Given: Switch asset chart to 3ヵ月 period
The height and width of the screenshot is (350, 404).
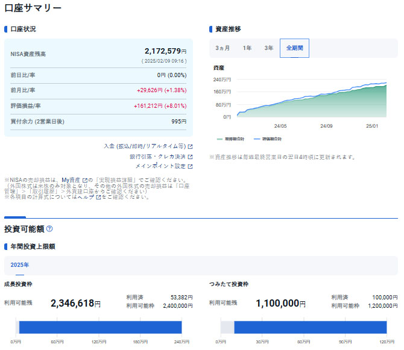Looking at the screenshot, I should [x=223, y=48].
